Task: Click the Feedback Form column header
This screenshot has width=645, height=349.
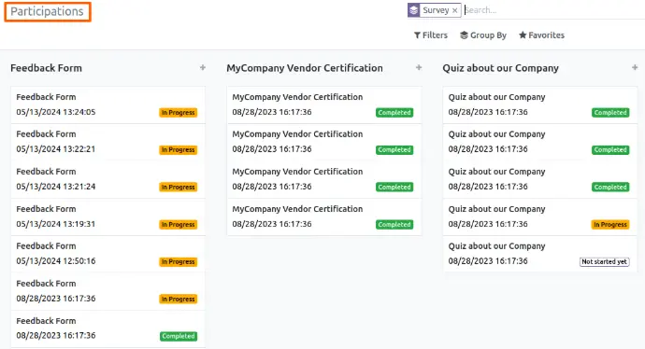Action: coord(46,68)
